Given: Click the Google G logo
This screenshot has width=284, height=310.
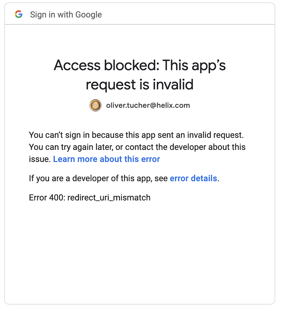Looking at the screenshot, I should pos(18,15).
